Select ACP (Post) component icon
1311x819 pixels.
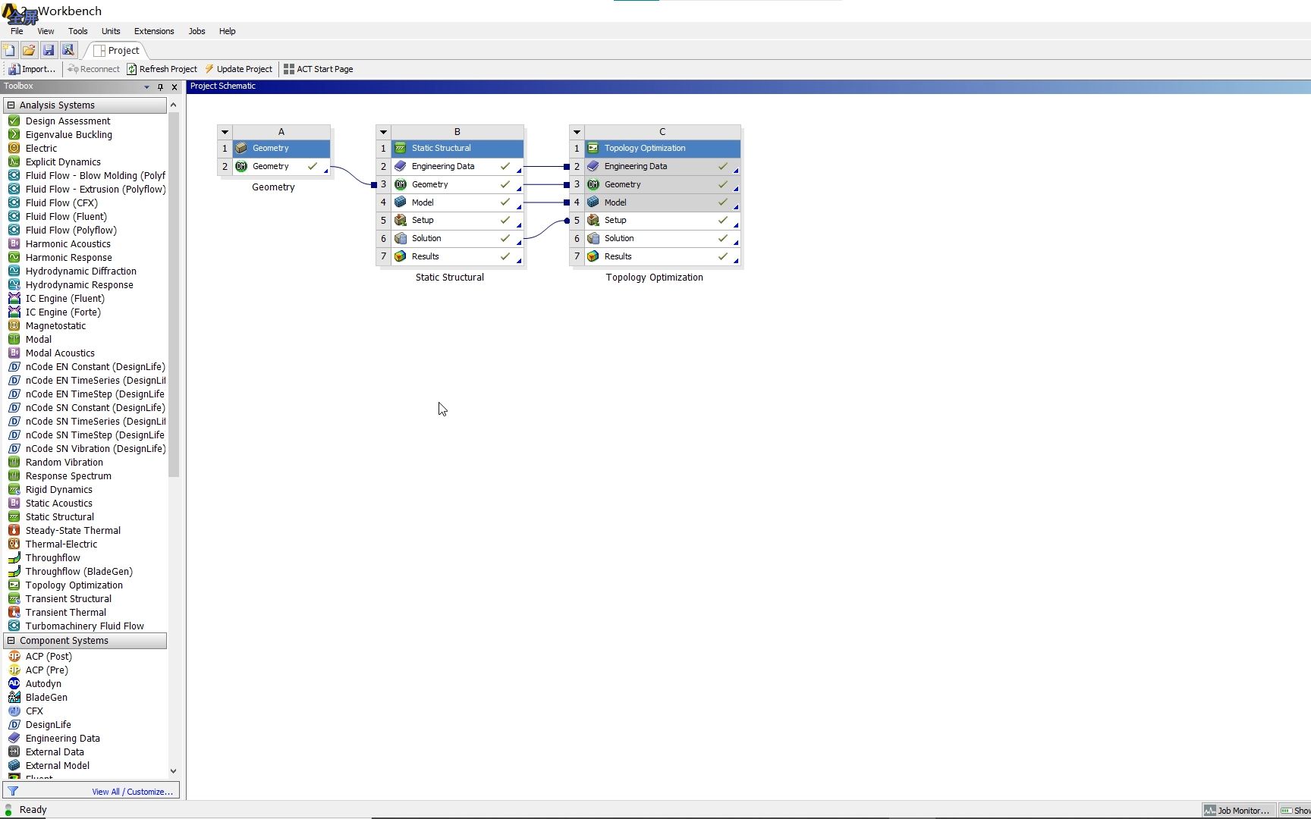pyautogui.click(x=14, y=656)
